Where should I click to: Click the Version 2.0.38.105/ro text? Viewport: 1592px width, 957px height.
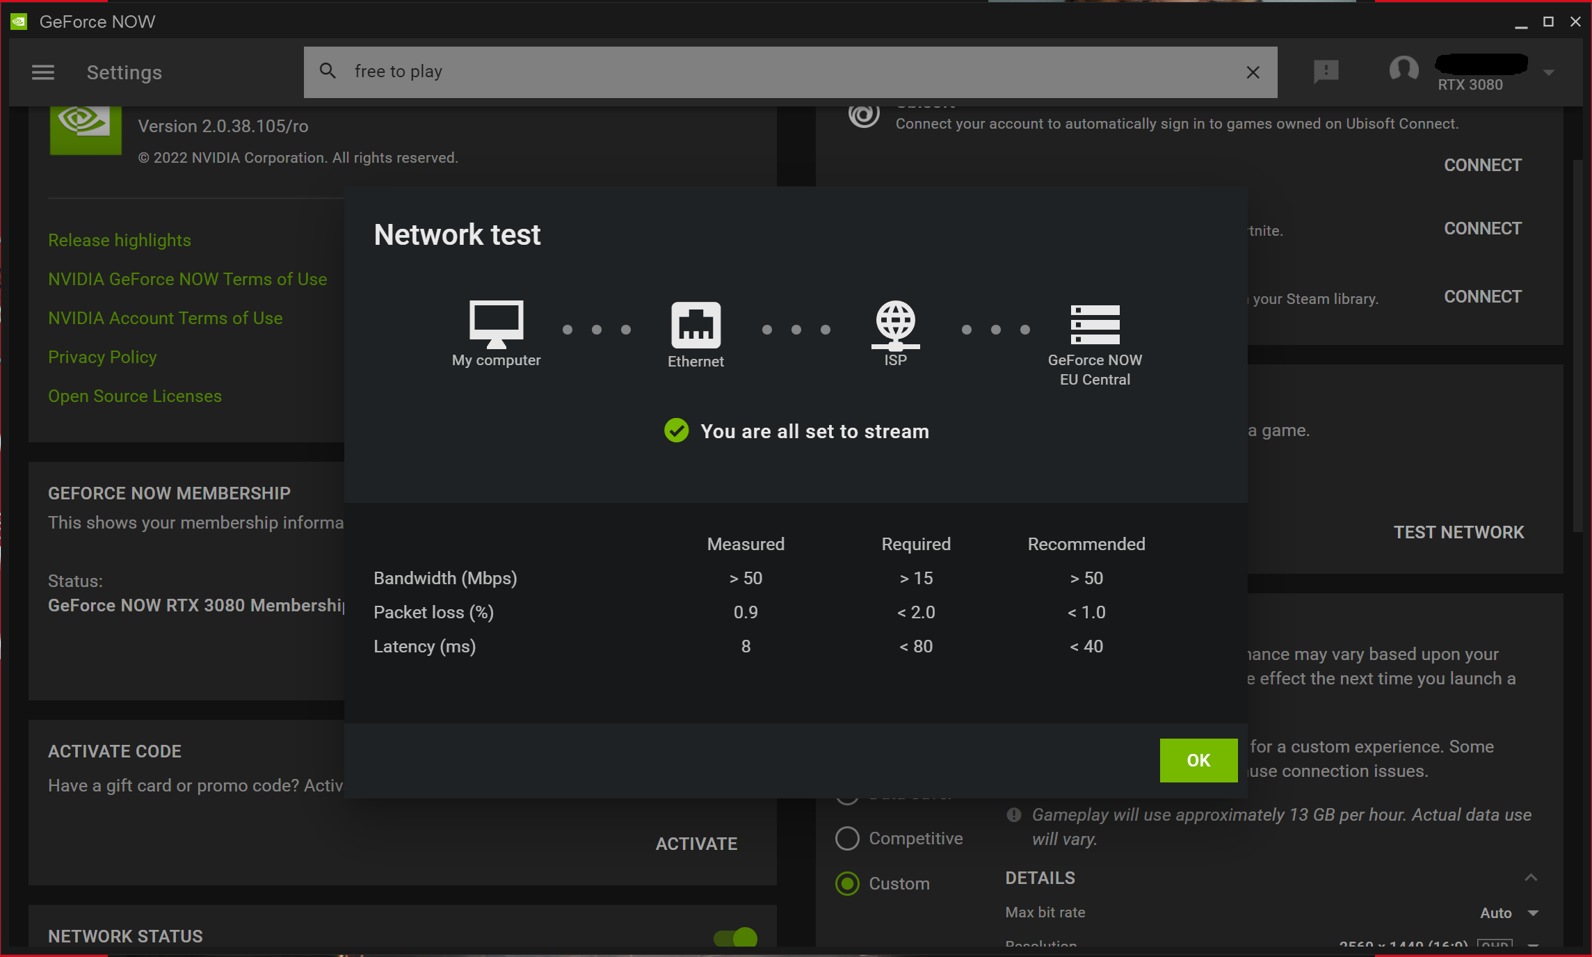point(223,126)
